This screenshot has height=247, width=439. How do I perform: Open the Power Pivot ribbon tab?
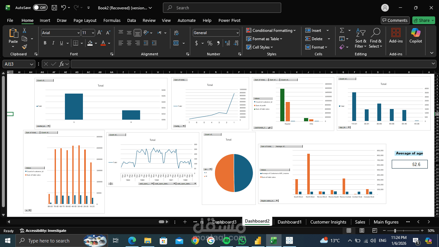click(229, 20)
